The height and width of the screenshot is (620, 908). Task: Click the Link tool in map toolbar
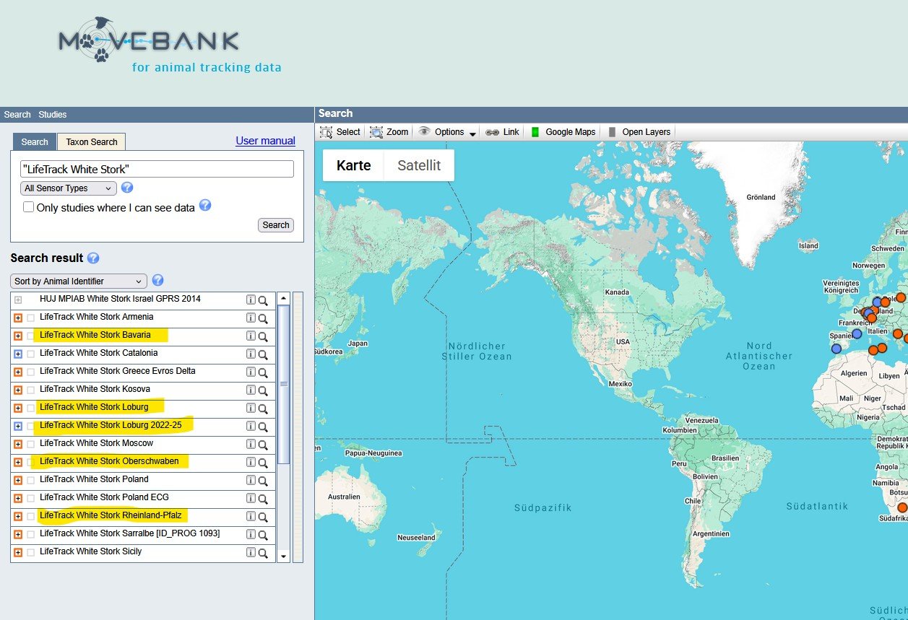click(502, 132)
